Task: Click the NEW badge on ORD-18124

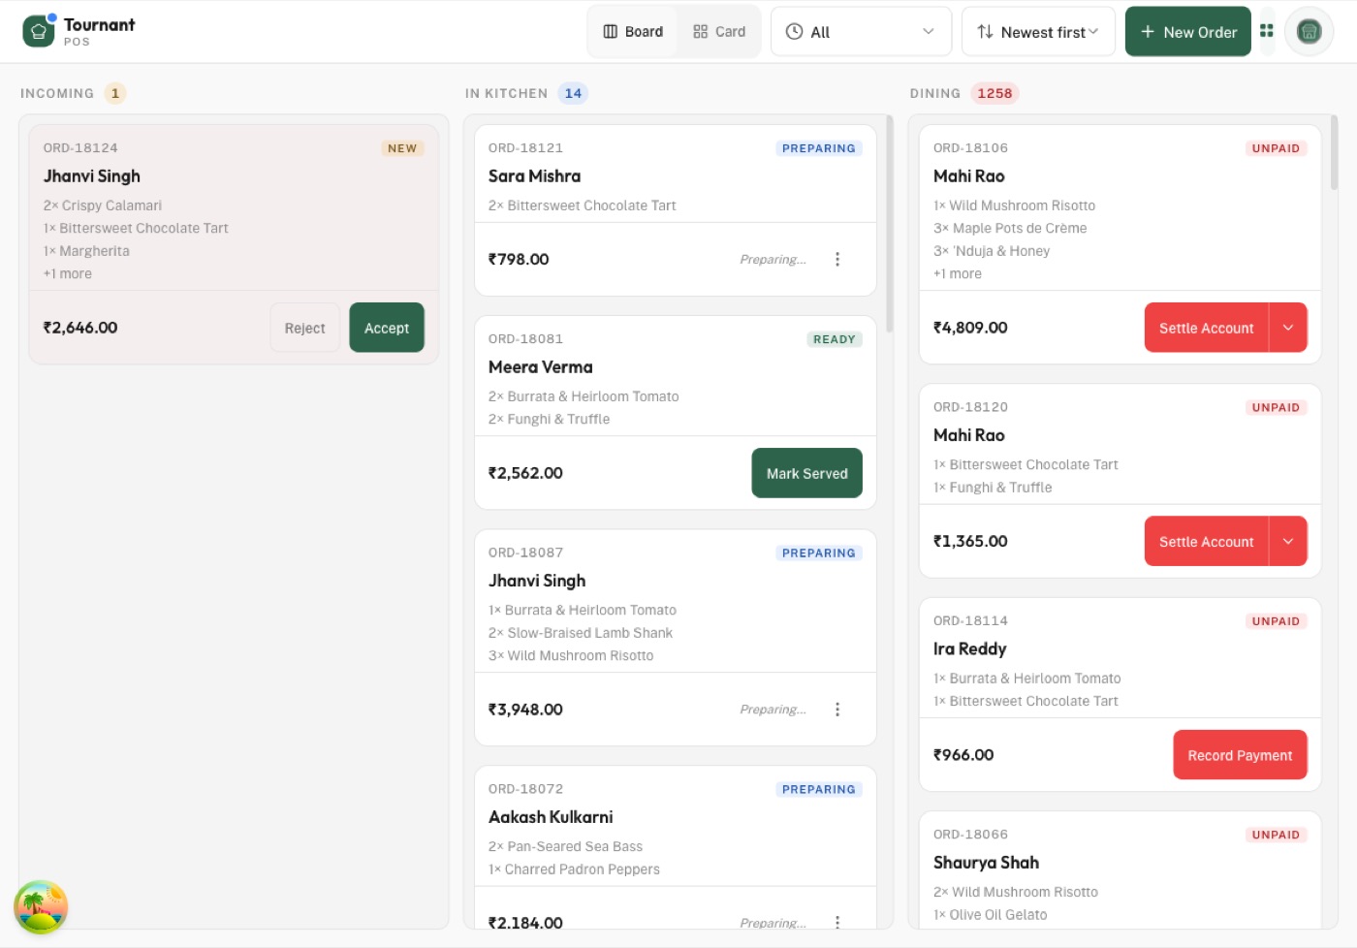Action: click(x=402, y=148)
